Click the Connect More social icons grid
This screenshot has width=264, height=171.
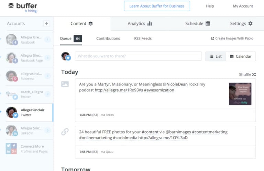11,149
